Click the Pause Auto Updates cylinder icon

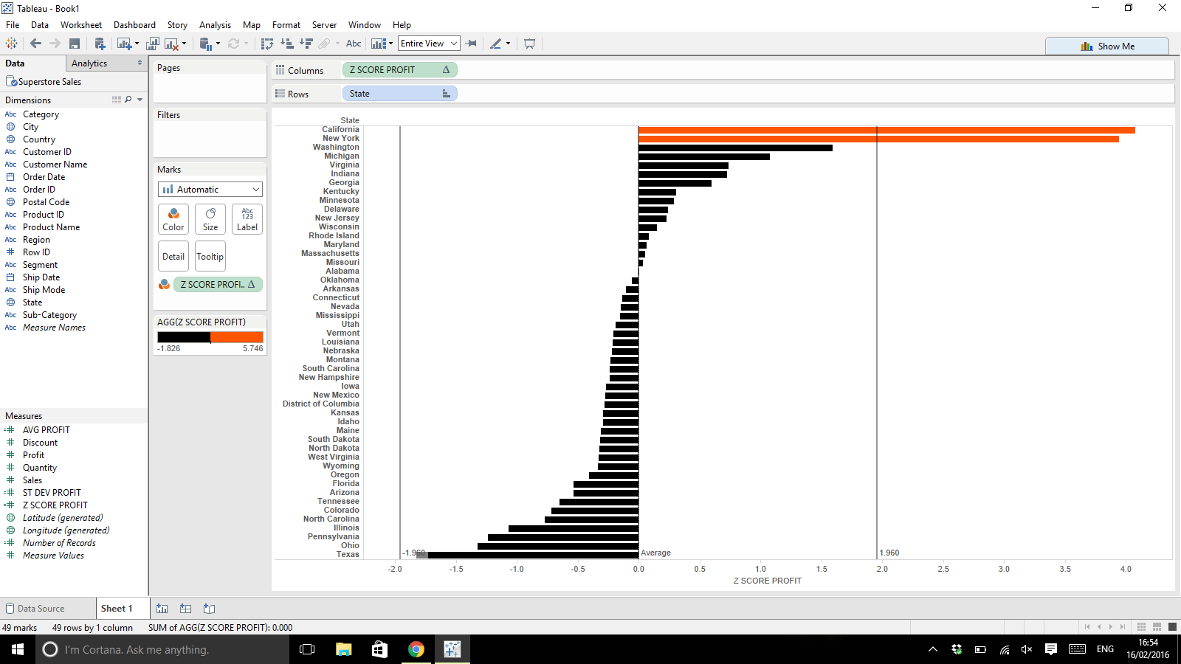tap(206, 44)
